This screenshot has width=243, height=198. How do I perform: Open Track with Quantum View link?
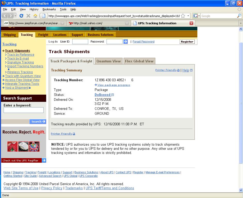coord(23,76)
